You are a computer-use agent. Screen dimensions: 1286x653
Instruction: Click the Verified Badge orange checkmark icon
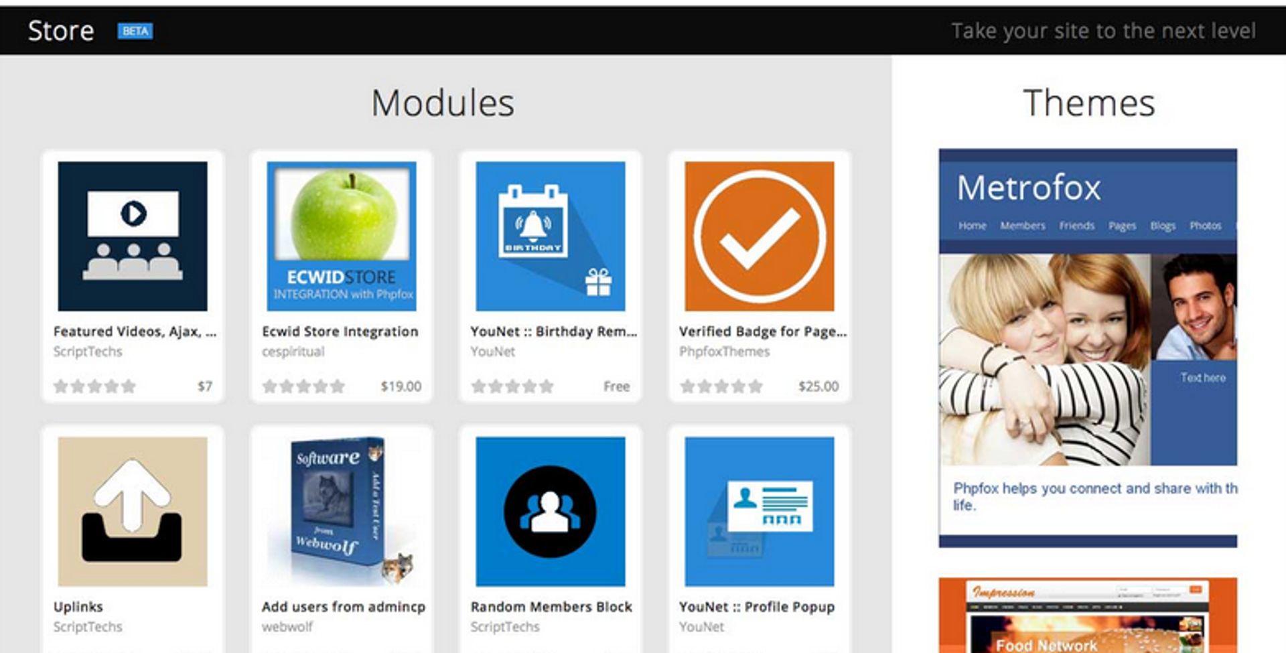760,236
